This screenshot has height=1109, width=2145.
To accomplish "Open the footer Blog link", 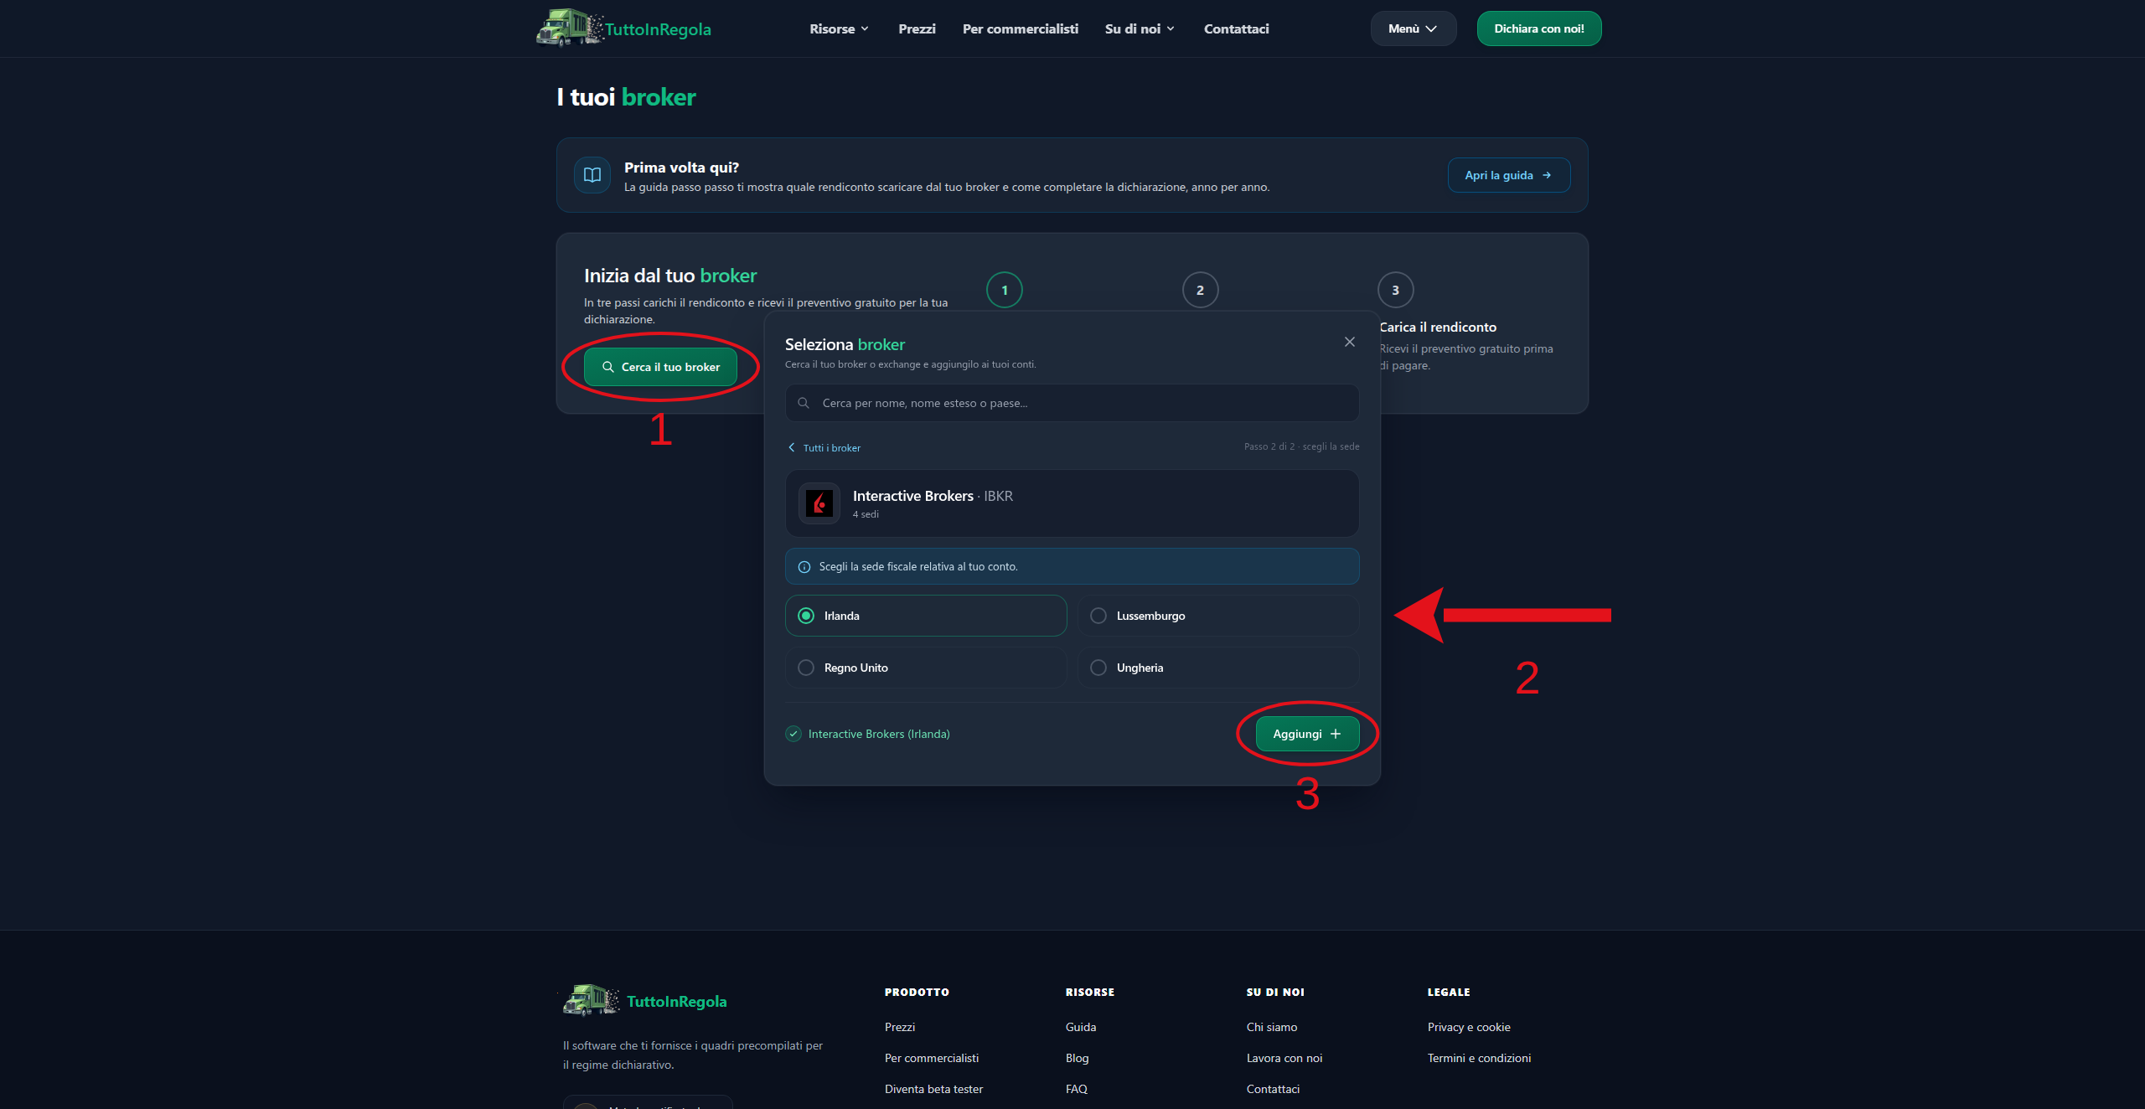I will (1077, 1058).
